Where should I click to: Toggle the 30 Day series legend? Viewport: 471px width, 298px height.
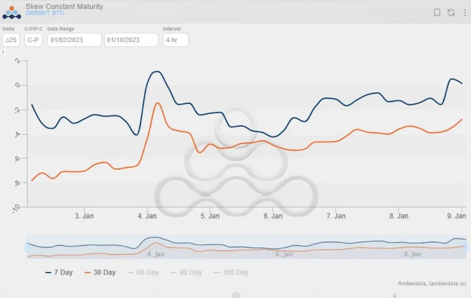100,272
